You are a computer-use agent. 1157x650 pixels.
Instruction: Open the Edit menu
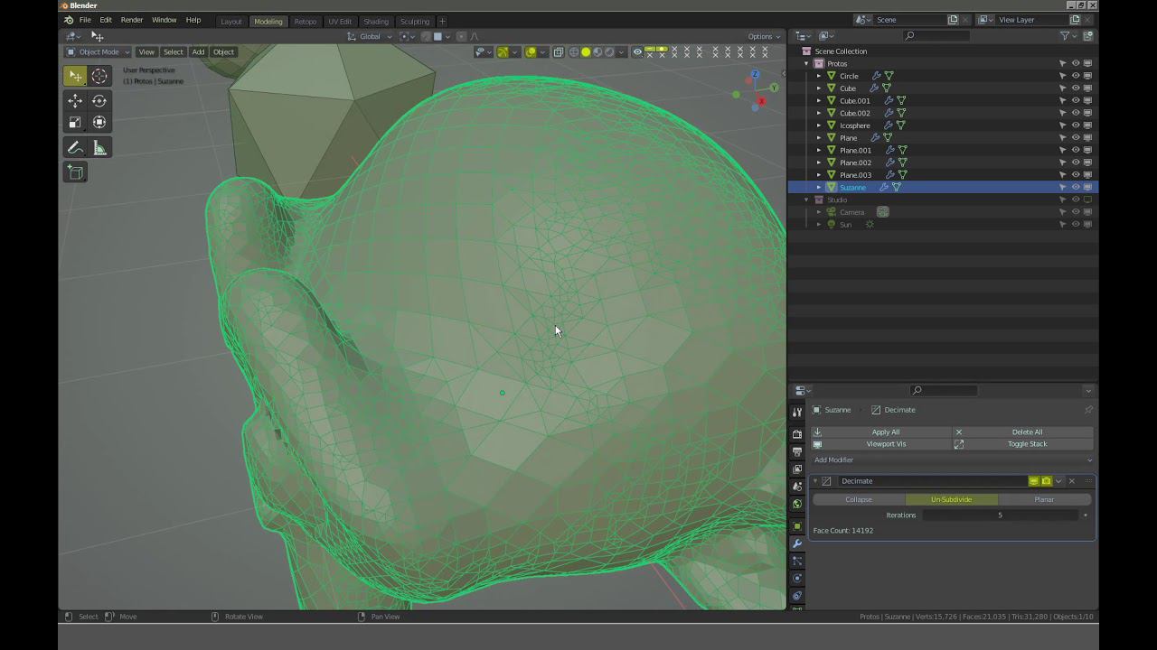tap(106, 20)
